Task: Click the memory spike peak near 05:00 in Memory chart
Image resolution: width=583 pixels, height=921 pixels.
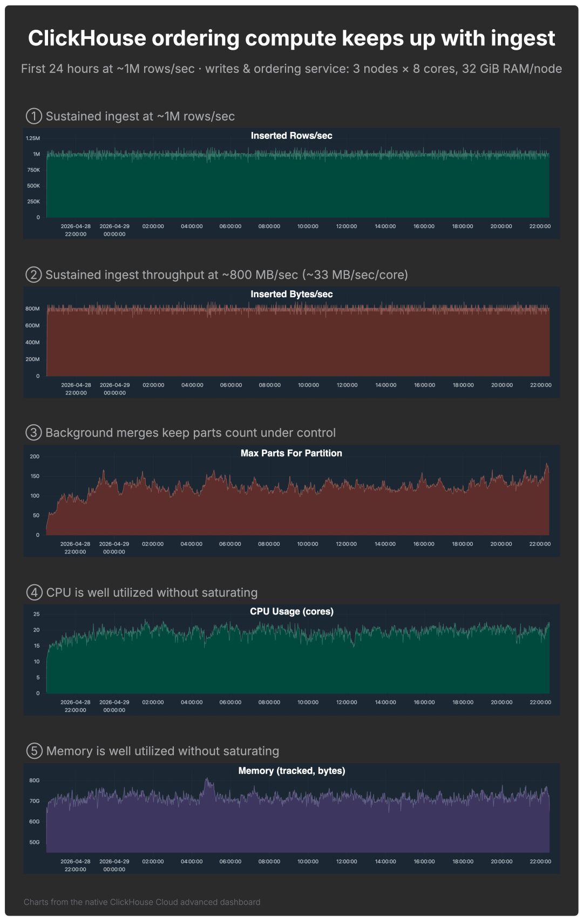Action: click(207, 780)
